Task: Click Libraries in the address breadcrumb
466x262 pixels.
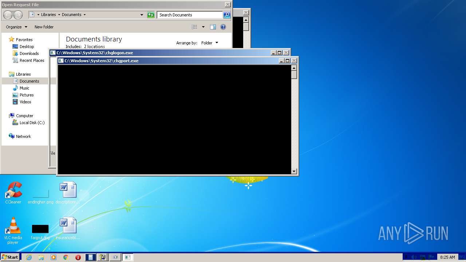Action: [48, 15]
